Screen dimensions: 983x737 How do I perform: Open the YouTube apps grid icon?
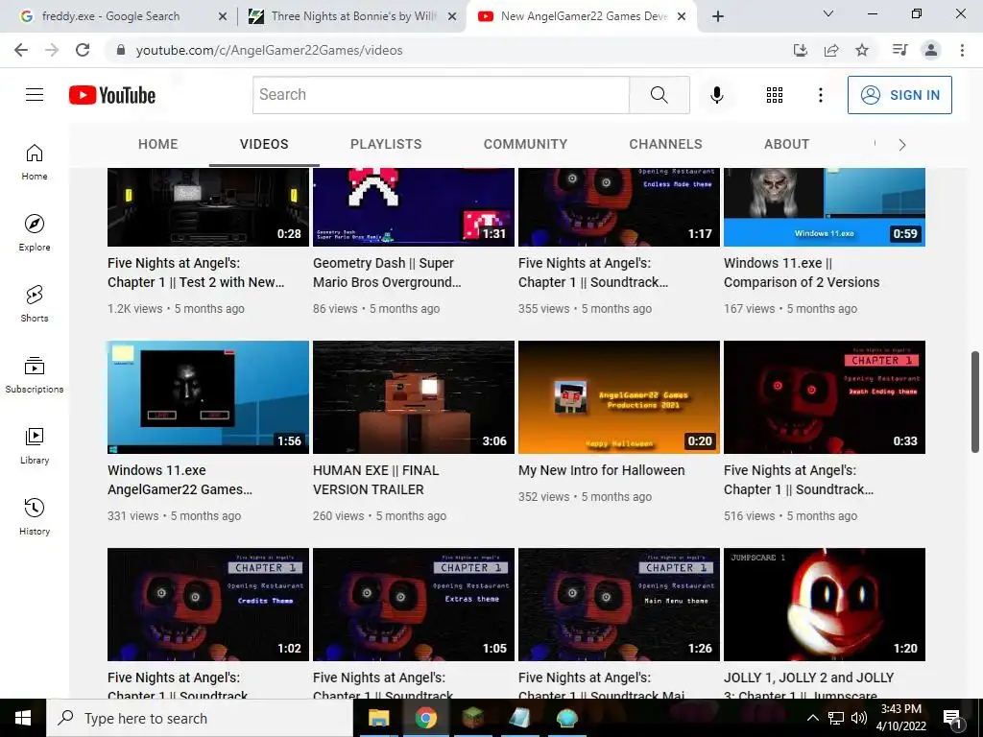(x=775, y=95)
